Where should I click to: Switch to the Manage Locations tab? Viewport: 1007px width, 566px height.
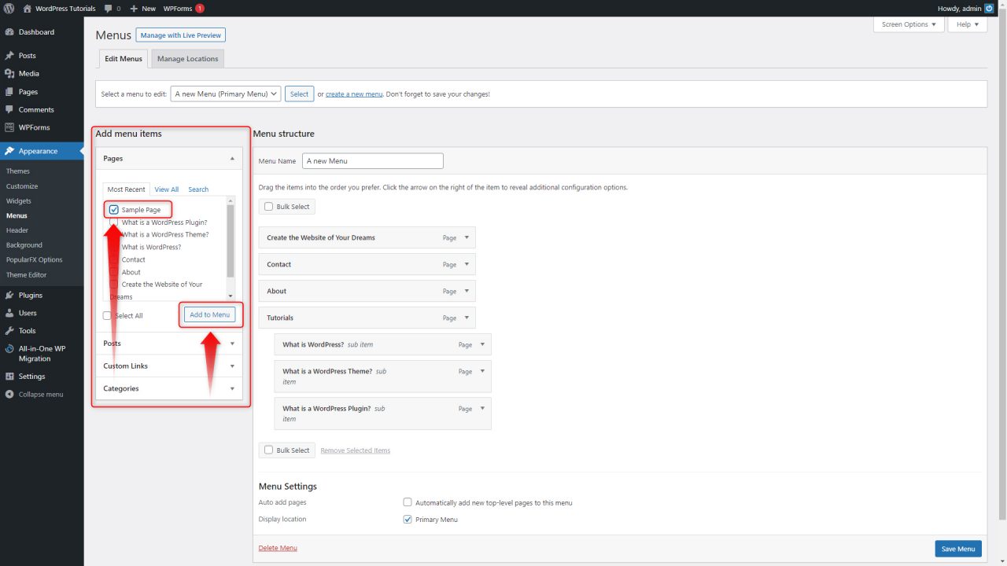point(187,58)
